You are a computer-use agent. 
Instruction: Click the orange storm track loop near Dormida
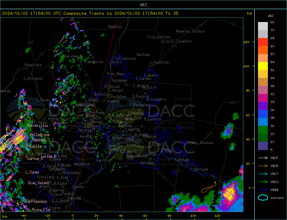209,187
